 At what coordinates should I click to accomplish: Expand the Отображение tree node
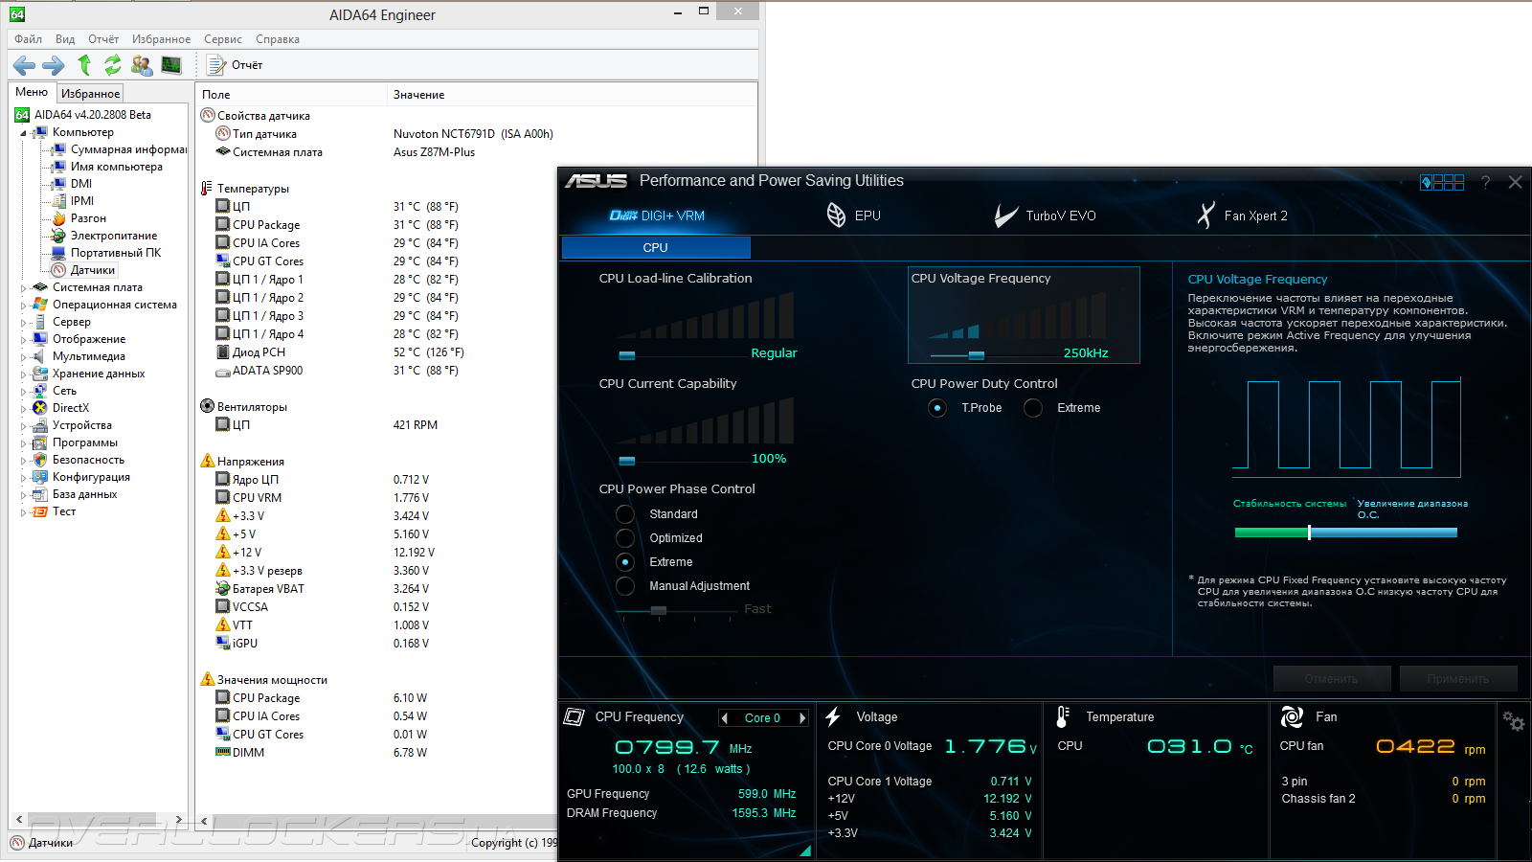click(23, 339)
